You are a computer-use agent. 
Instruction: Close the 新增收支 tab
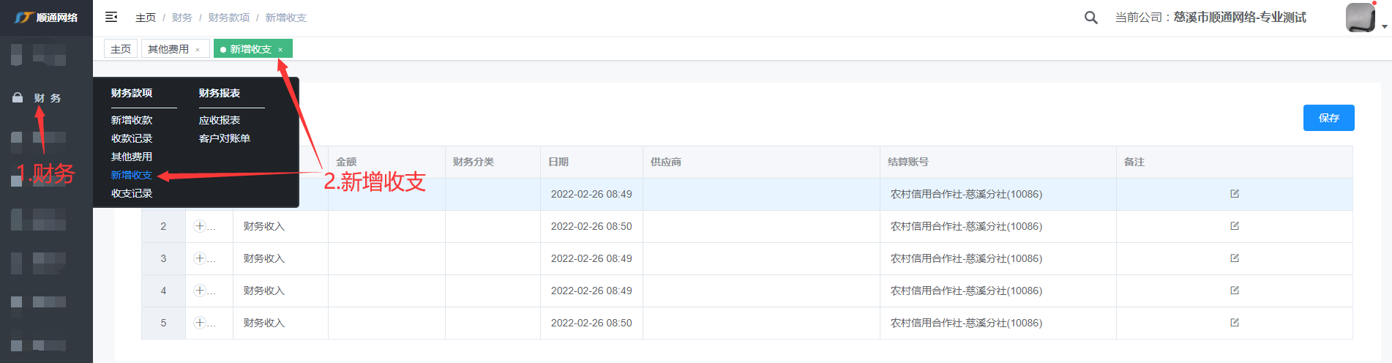pyautogui.click(x=280, y=50)
